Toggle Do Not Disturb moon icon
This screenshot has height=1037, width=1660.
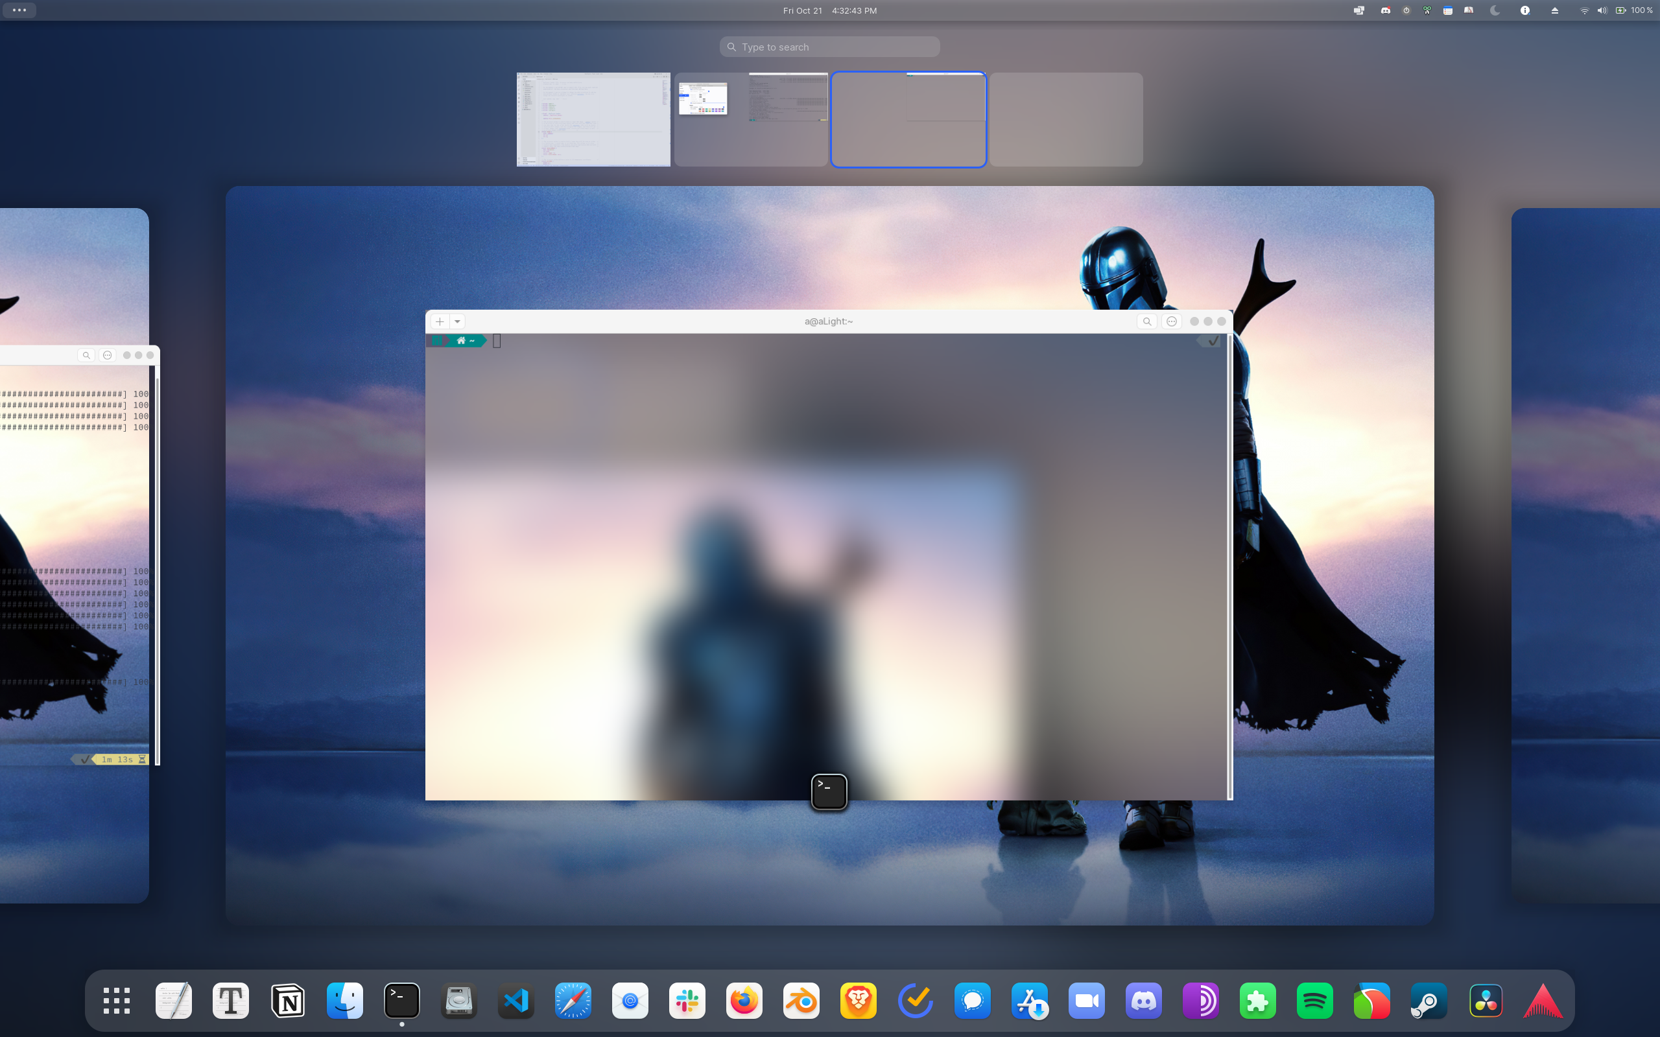[x=1495, y=10]
